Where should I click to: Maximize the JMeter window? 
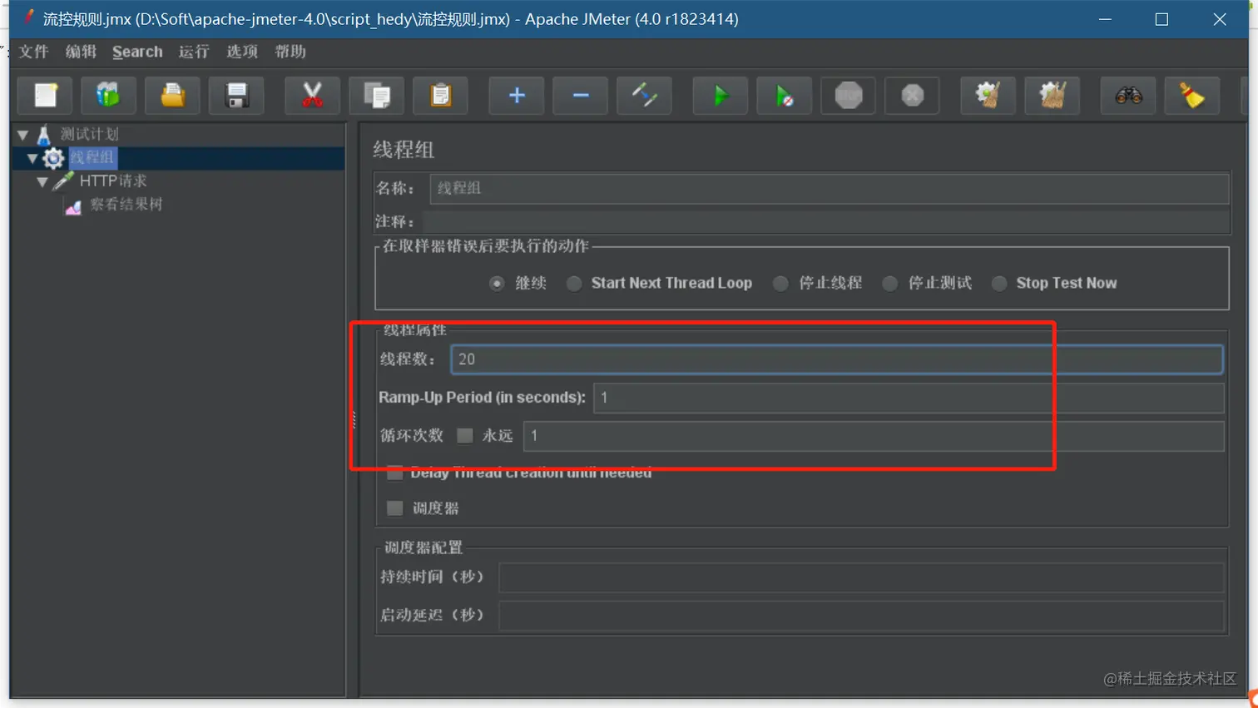[x=1161, y=19]
